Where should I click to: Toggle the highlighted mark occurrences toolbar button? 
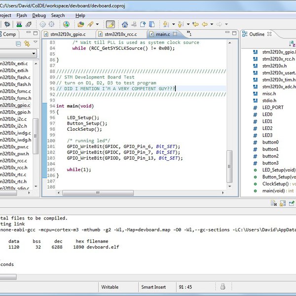coord(111,24)
